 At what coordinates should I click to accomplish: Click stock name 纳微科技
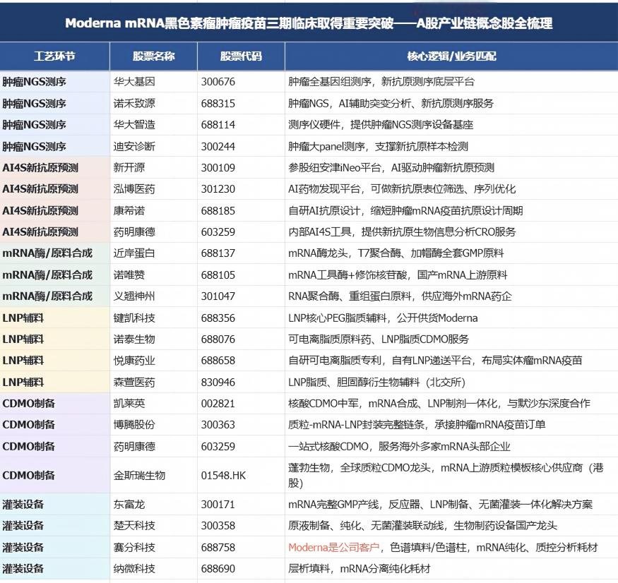tap(134, 568)
